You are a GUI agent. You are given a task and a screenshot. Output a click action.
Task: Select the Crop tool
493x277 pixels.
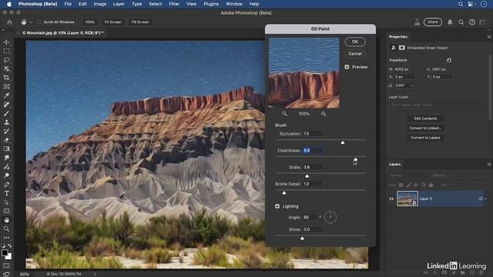pos(7,78)
